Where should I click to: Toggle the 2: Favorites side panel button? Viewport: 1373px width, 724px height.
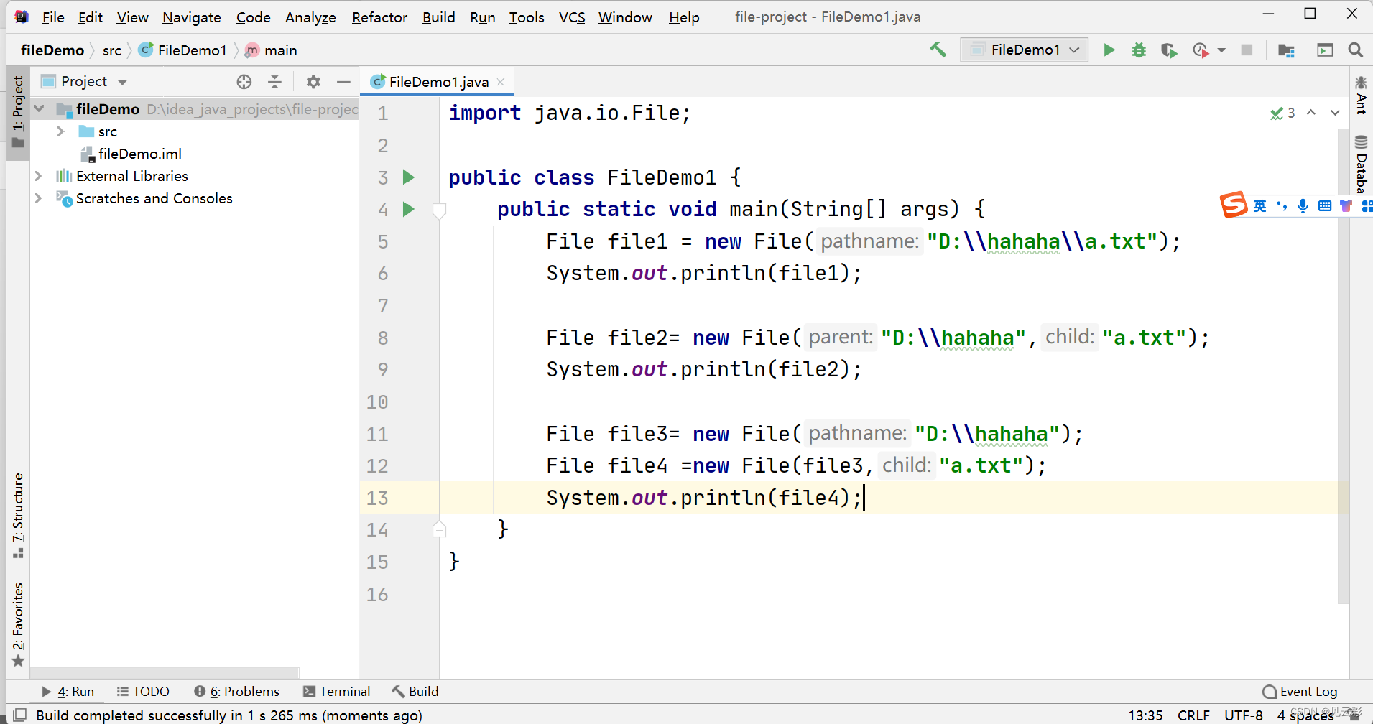(18, 624)
